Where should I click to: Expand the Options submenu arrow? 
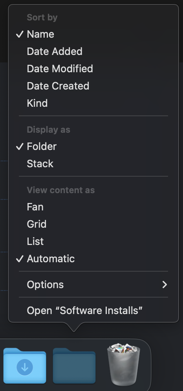click(x=165, y=285)
